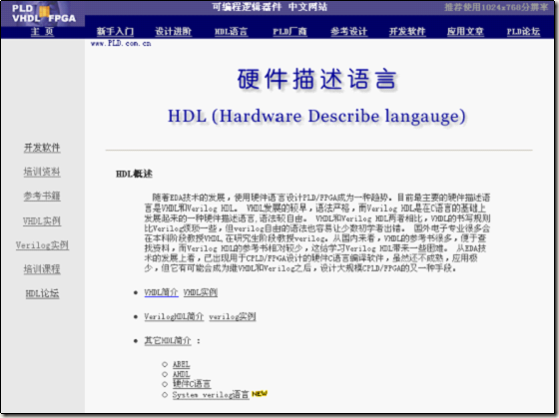This screenshot has height=418, width=559.
Task: Open the 主页 home link
Action: (42, 31)
